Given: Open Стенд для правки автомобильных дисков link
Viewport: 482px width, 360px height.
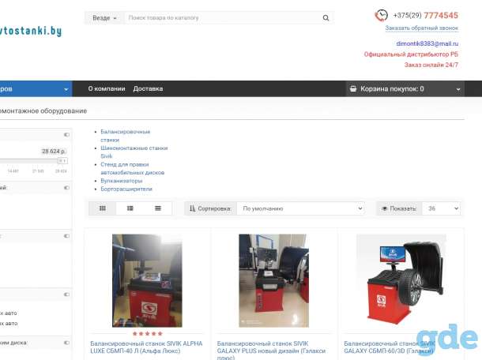Looking at the screenshot, I should [133, 169].
